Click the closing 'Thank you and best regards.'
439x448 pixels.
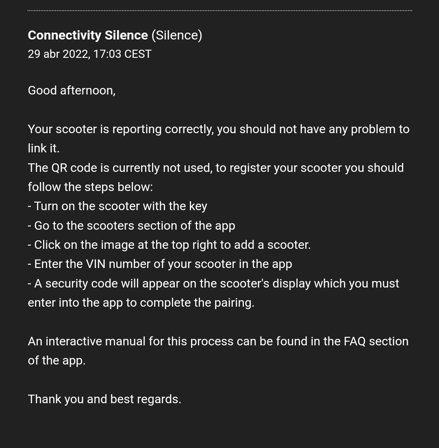point(104,399)
